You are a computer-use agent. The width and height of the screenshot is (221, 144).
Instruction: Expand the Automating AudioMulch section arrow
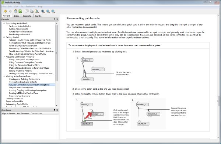(4, 104)
